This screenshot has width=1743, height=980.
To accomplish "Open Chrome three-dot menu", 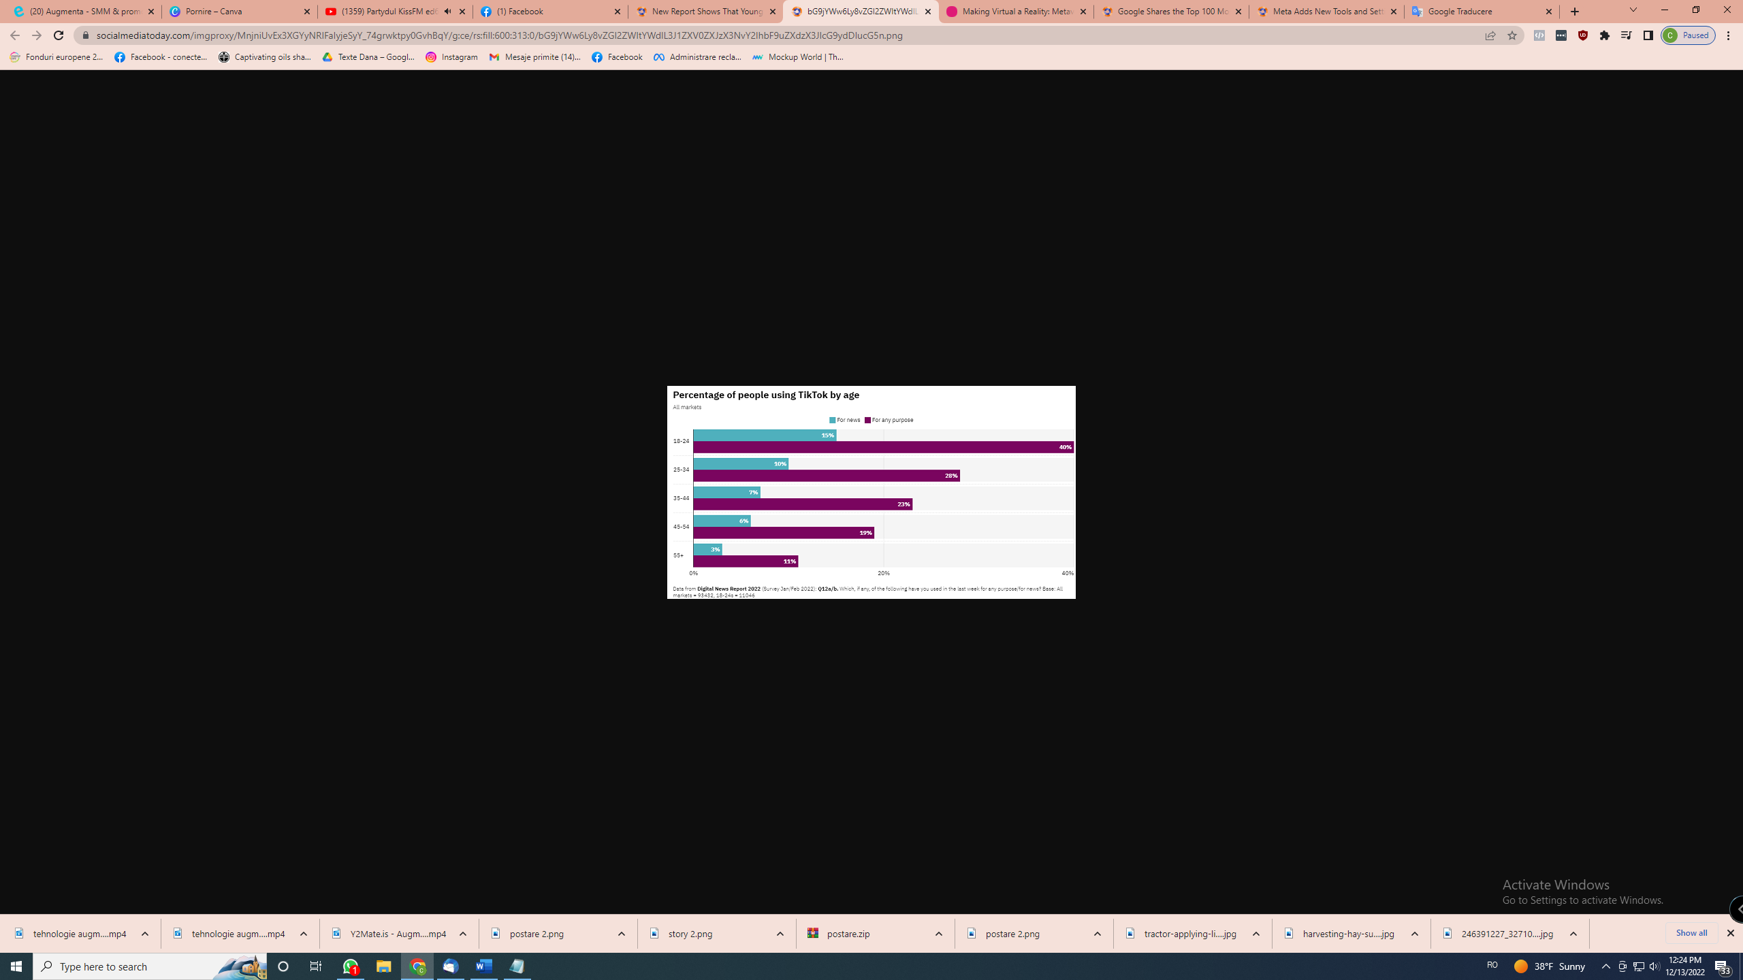I will click(x=1729, y=35).
